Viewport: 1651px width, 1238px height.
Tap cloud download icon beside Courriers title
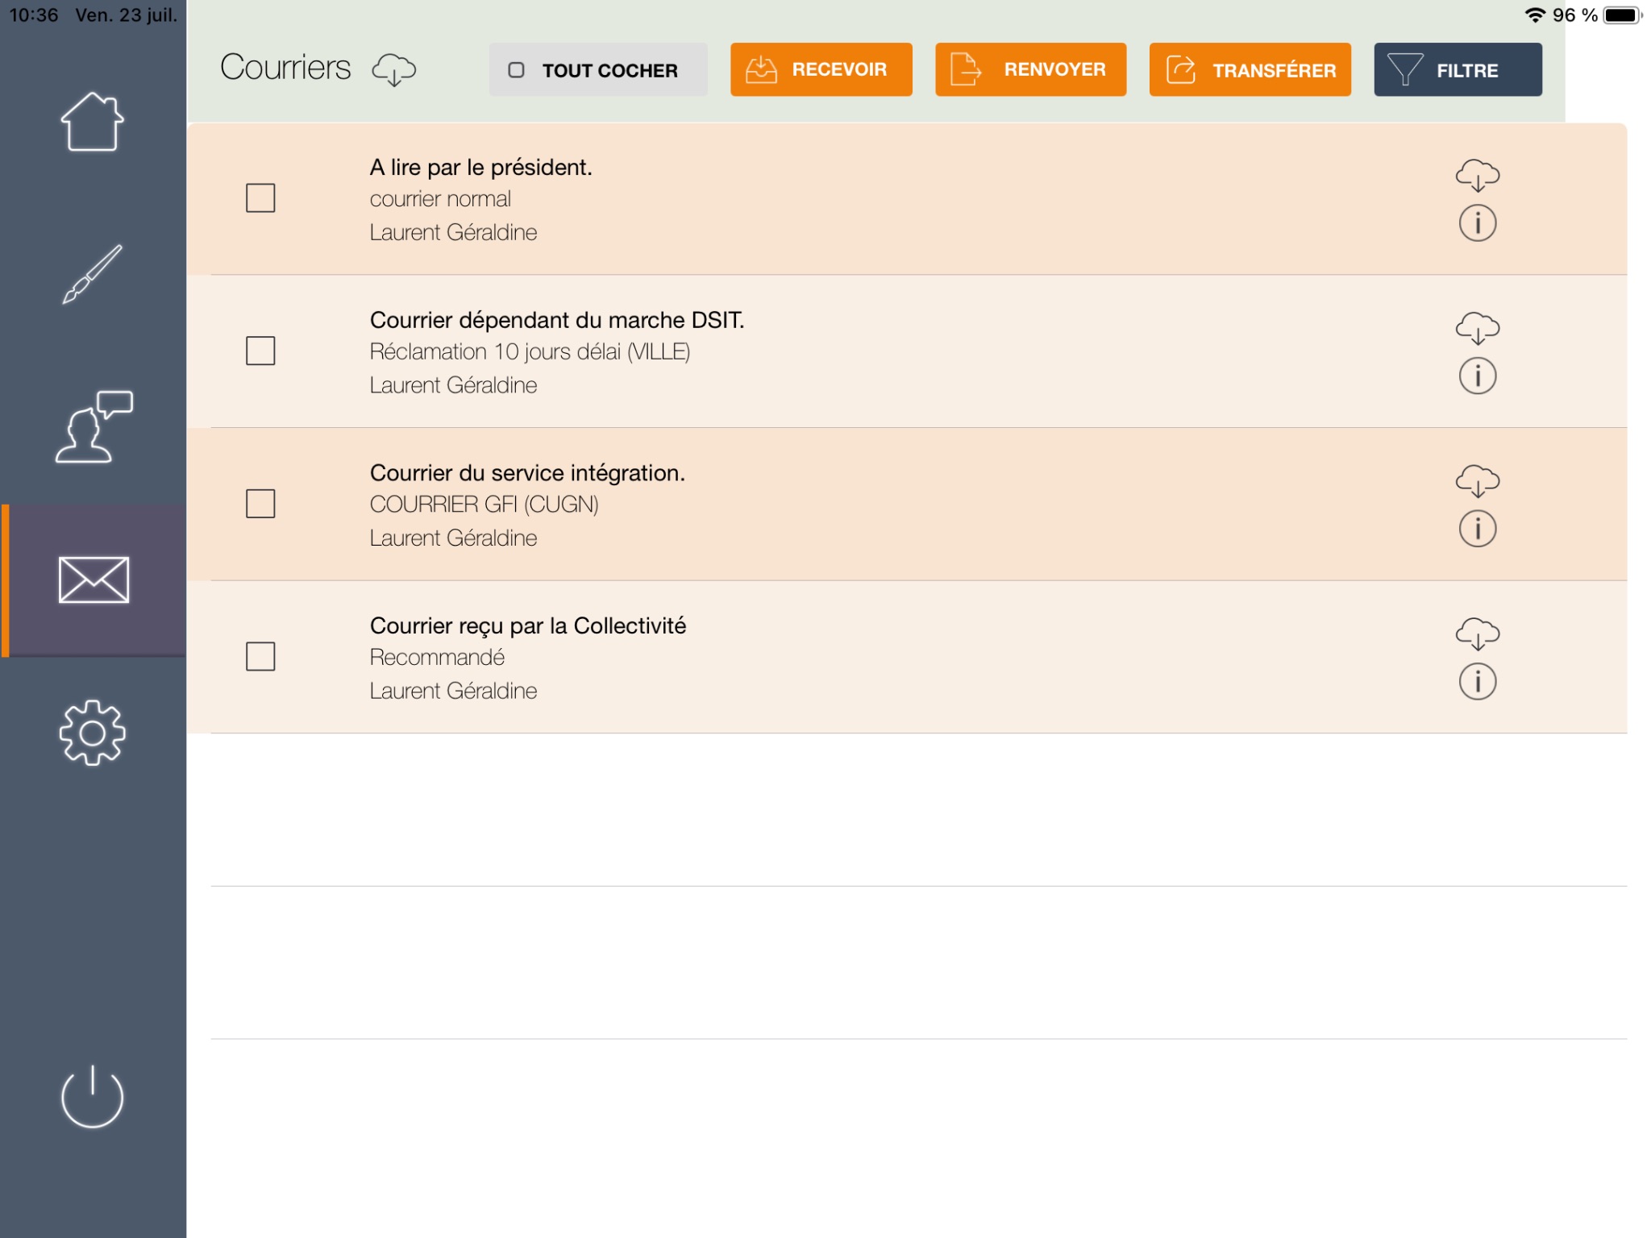(x=393, y=70)
